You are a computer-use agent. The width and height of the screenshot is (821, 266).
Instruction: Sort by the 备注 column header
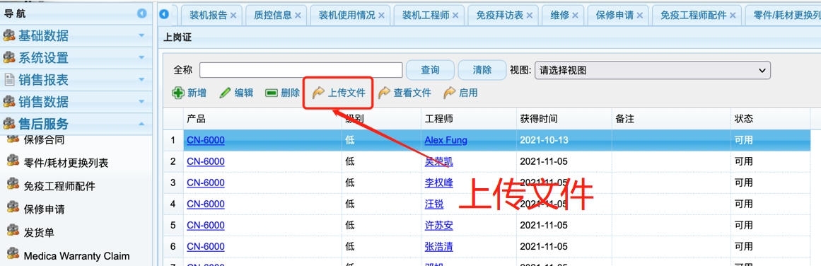click(671, 119)
